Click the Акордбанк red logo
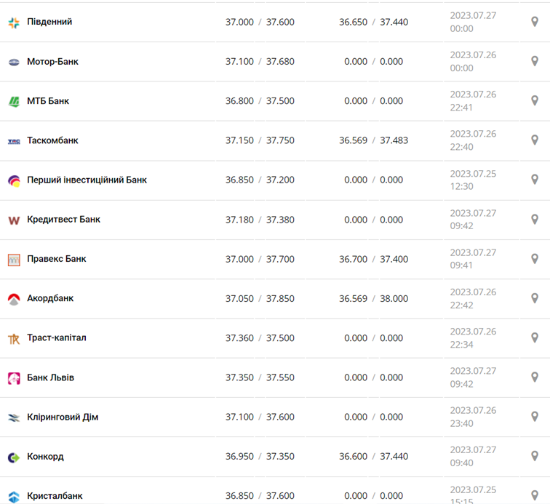The image size is (550, 504). point(14,299)
